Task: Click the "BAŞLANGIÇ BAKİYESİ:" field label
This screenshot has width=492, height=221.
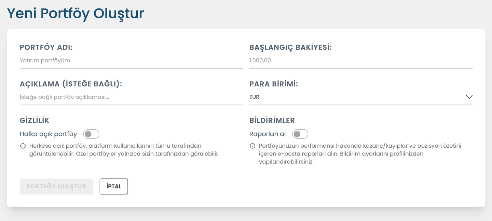Action: pos(290,47)
